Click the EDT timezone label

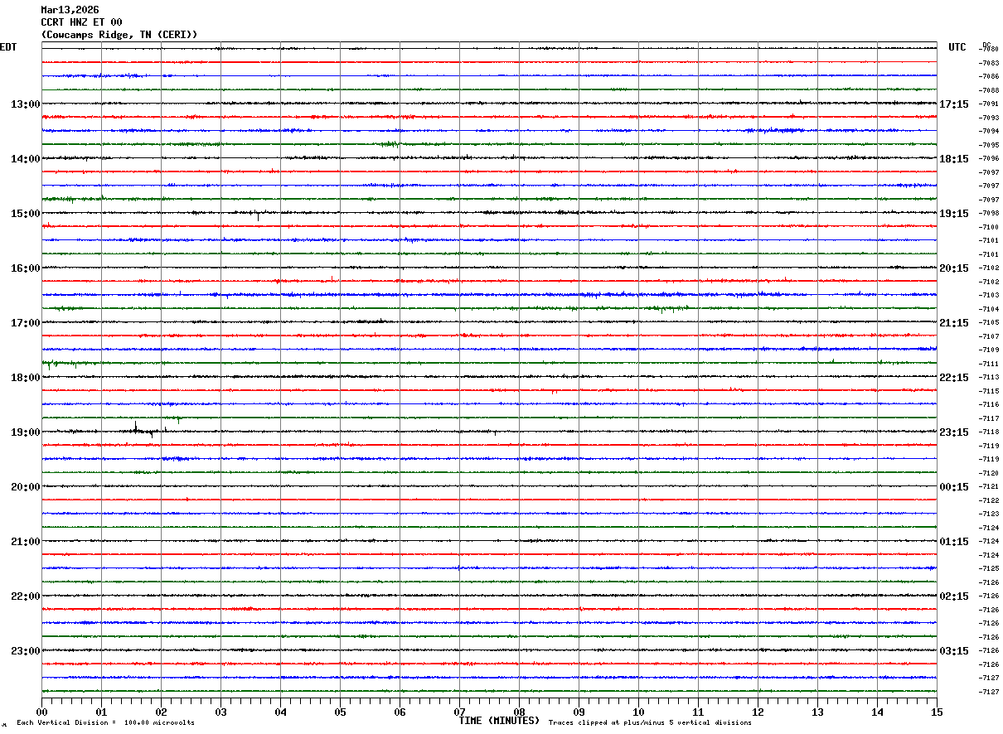(8, 47)
